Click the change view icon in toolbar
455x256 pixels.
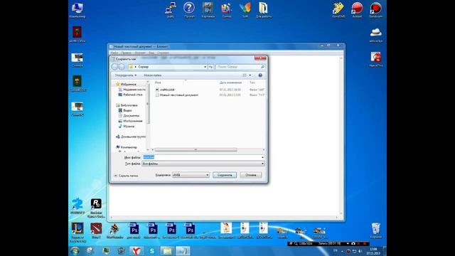[x=245, y=75]
